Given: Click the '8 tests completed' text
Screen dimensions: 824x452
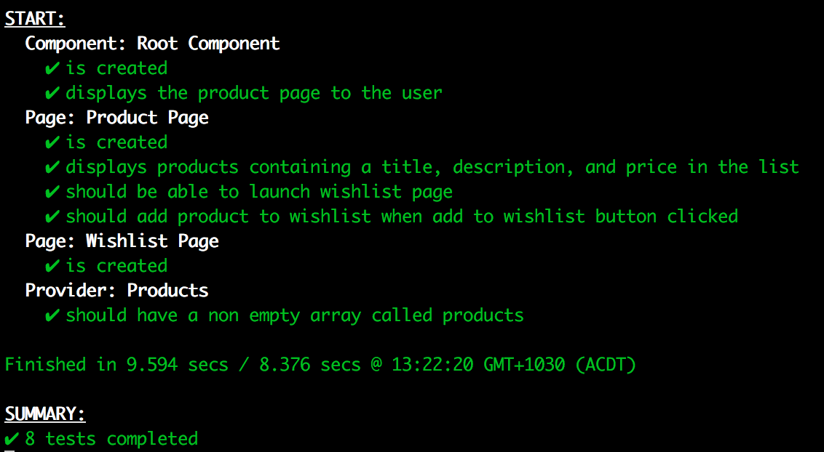Looking at the screenshot, I should click(111, 439).
